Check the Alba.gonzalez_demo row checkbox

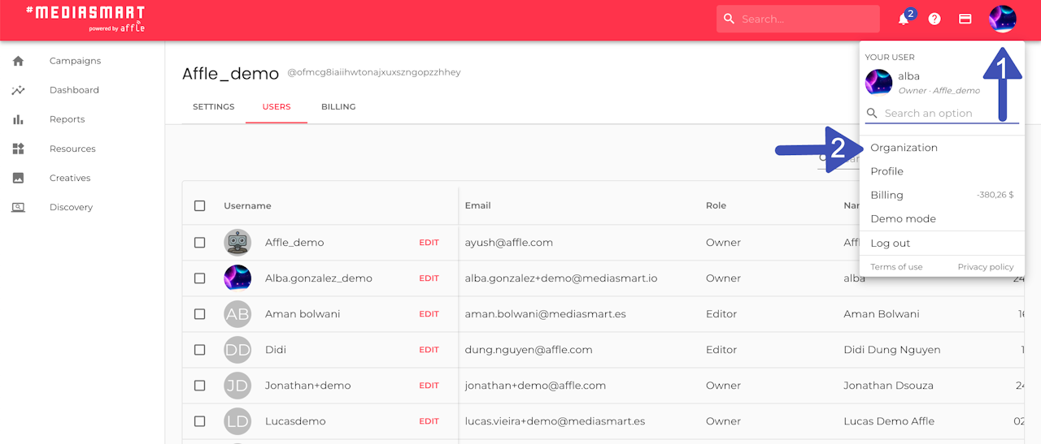coord(200,278)
